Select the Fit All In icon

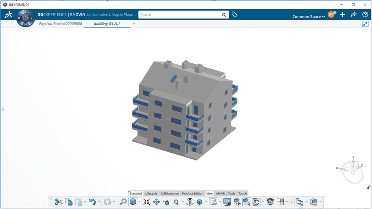click(x=147, y=202)
